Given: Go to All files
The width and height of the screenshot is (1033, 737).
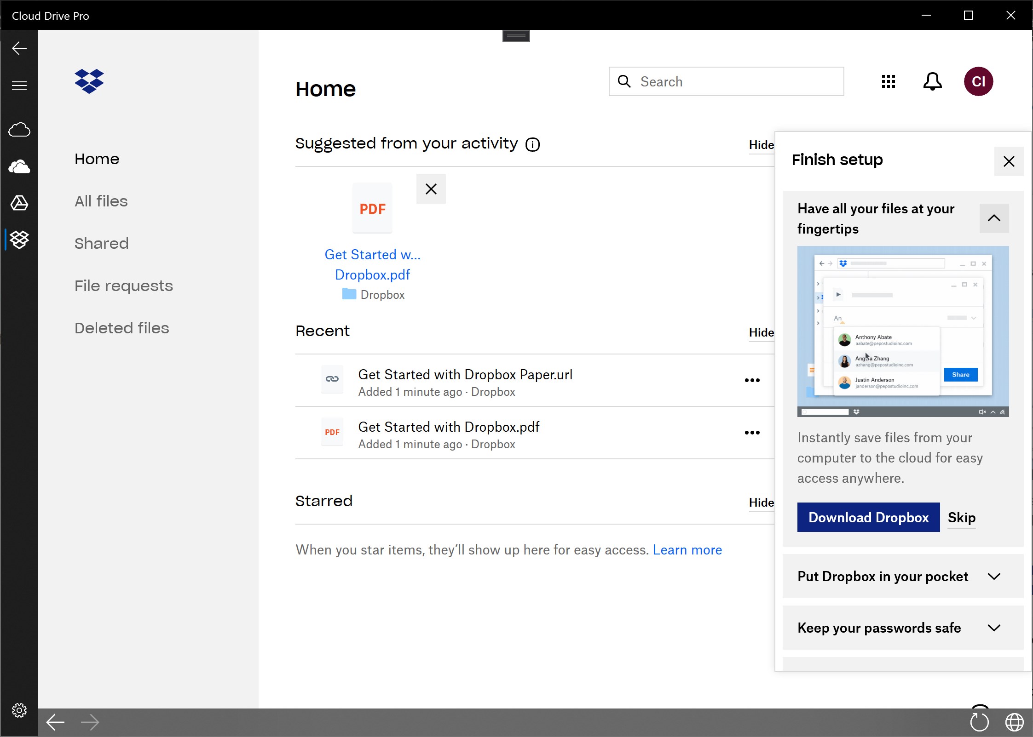Looking at the screenshot, I should point(101,201).
